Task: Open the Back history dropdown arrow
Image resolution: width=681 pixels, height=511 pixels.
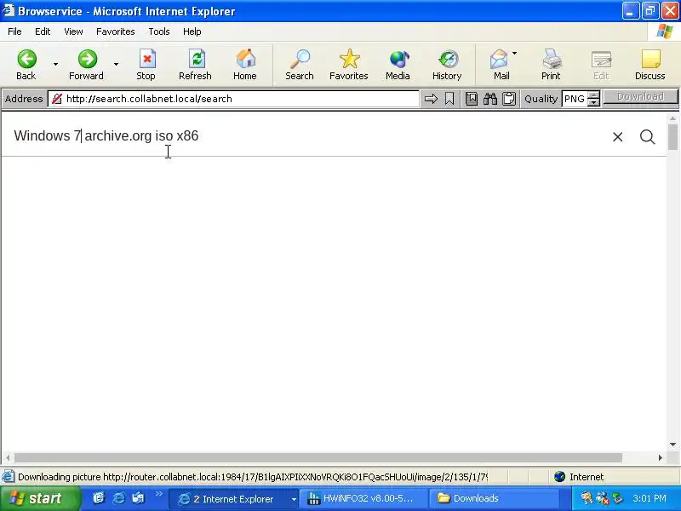Action: (x=55, y=65)
